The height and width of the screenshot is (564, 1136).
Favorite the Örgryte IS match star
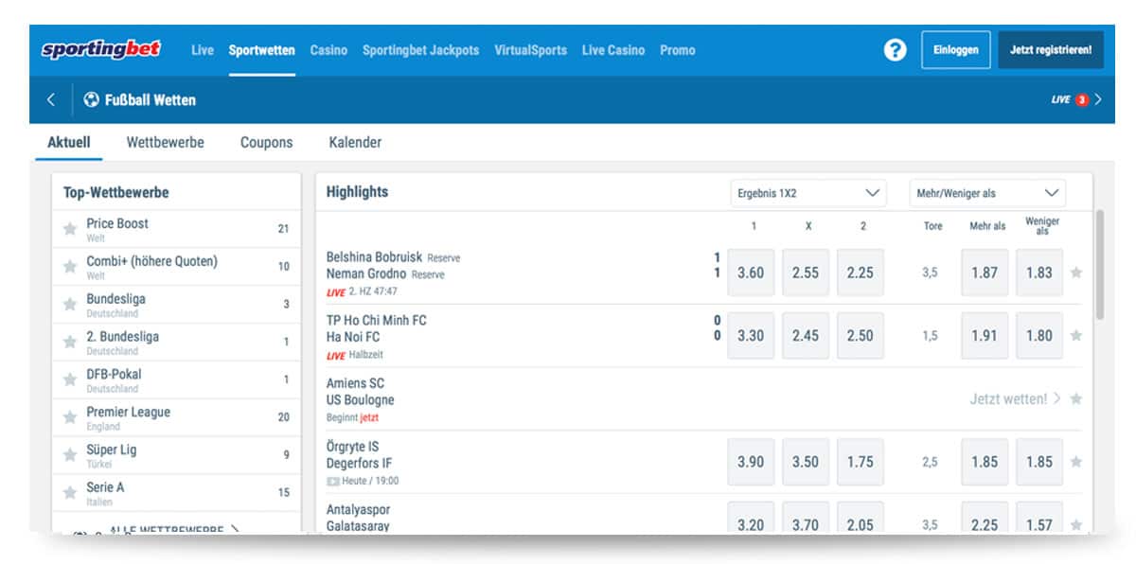tap(1075, 462)
